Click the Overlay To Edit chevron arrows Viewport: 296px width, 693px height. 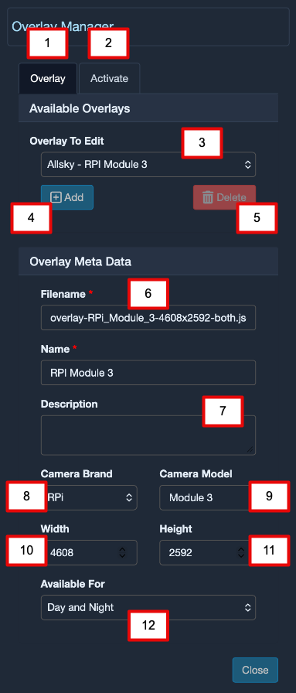248,165
